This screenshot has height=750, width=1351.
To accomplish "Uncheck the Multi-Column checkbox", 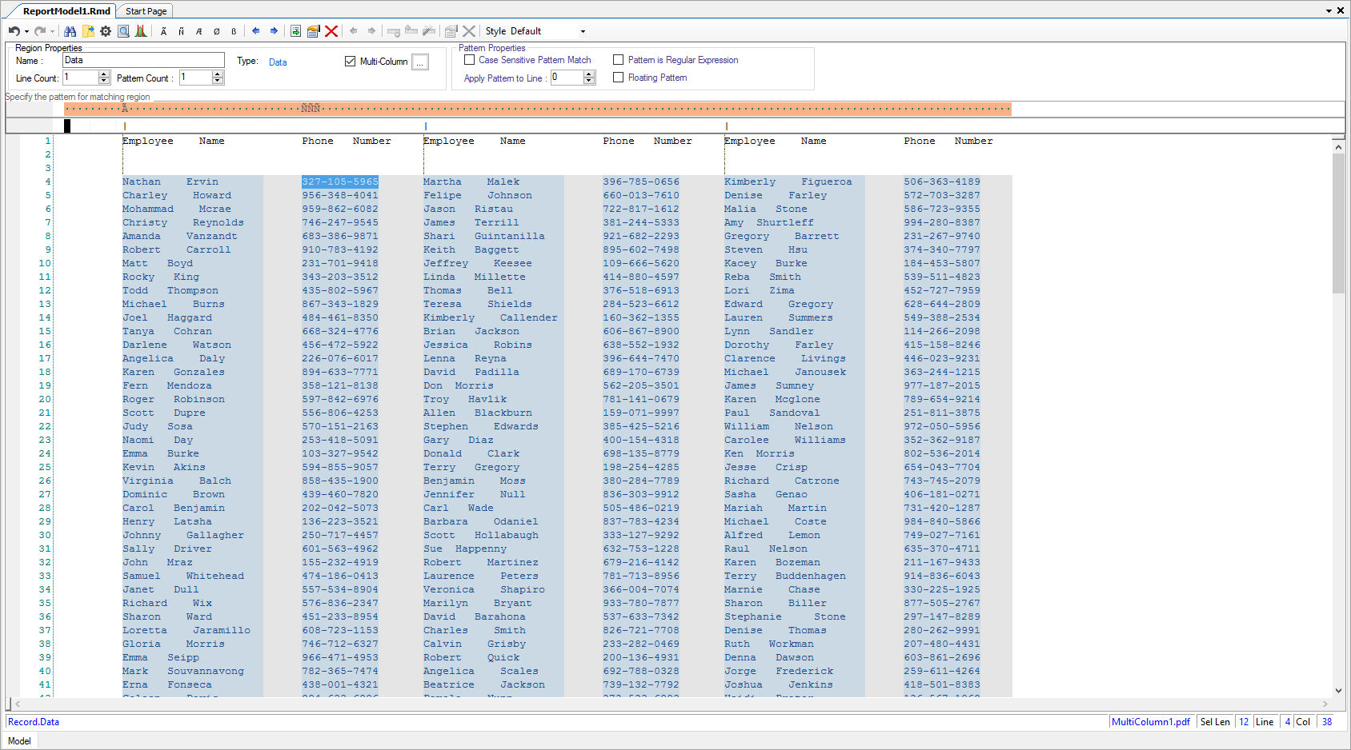I will (x=350, y=62).
